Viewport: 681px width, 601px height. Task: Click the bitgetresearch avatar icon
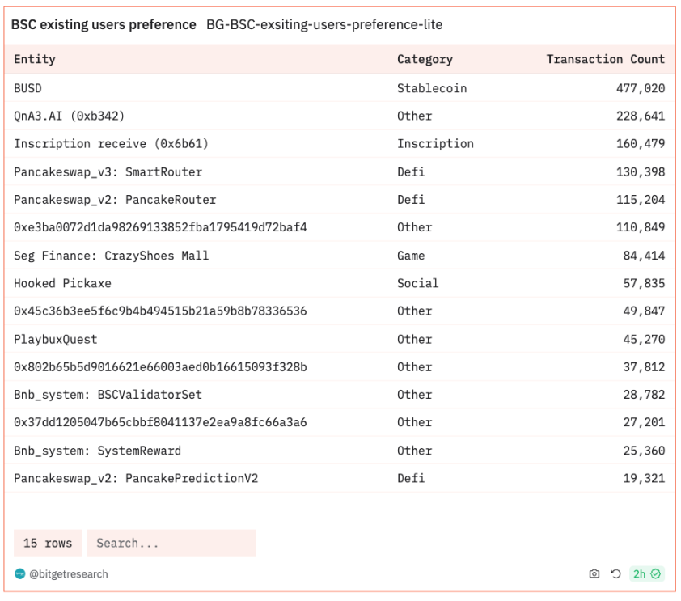tap(20, 573)
